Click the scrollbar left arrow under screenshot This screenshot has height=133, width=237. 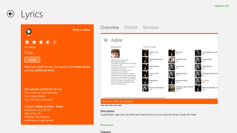pyautogui.click(x=103, y=98)
